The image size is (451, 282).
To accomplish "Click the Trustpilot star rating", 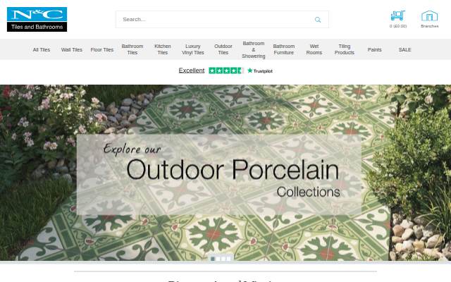I will (226, 70).
